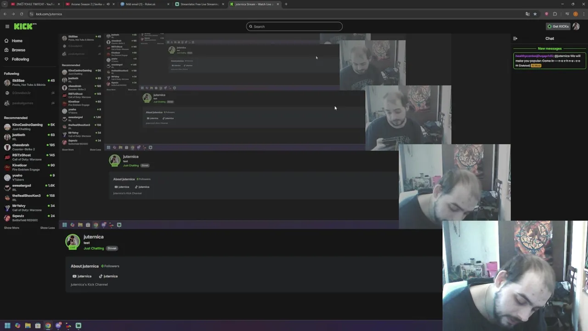Go to Home in sidebar
Screen dimensions: 588x331
[17, 41]
